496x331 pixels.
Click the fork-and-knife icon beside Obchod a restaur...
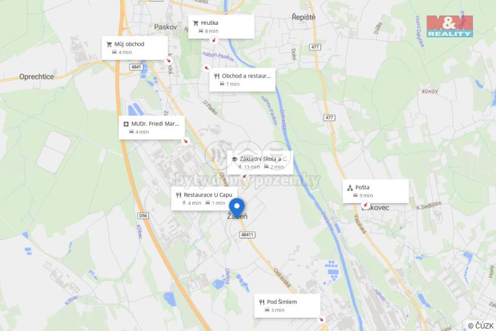[216, 76]
